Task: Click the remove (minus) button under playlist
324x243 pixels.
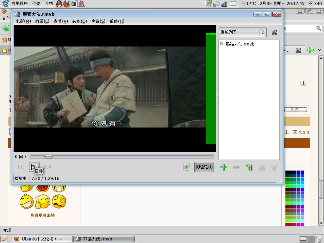Action: pyautogui.click(x=236, y=167)
